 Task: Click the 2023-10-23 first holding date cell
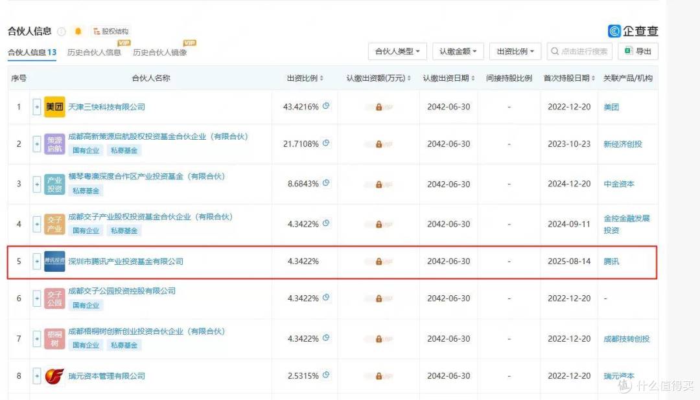[x=569, y=144]
